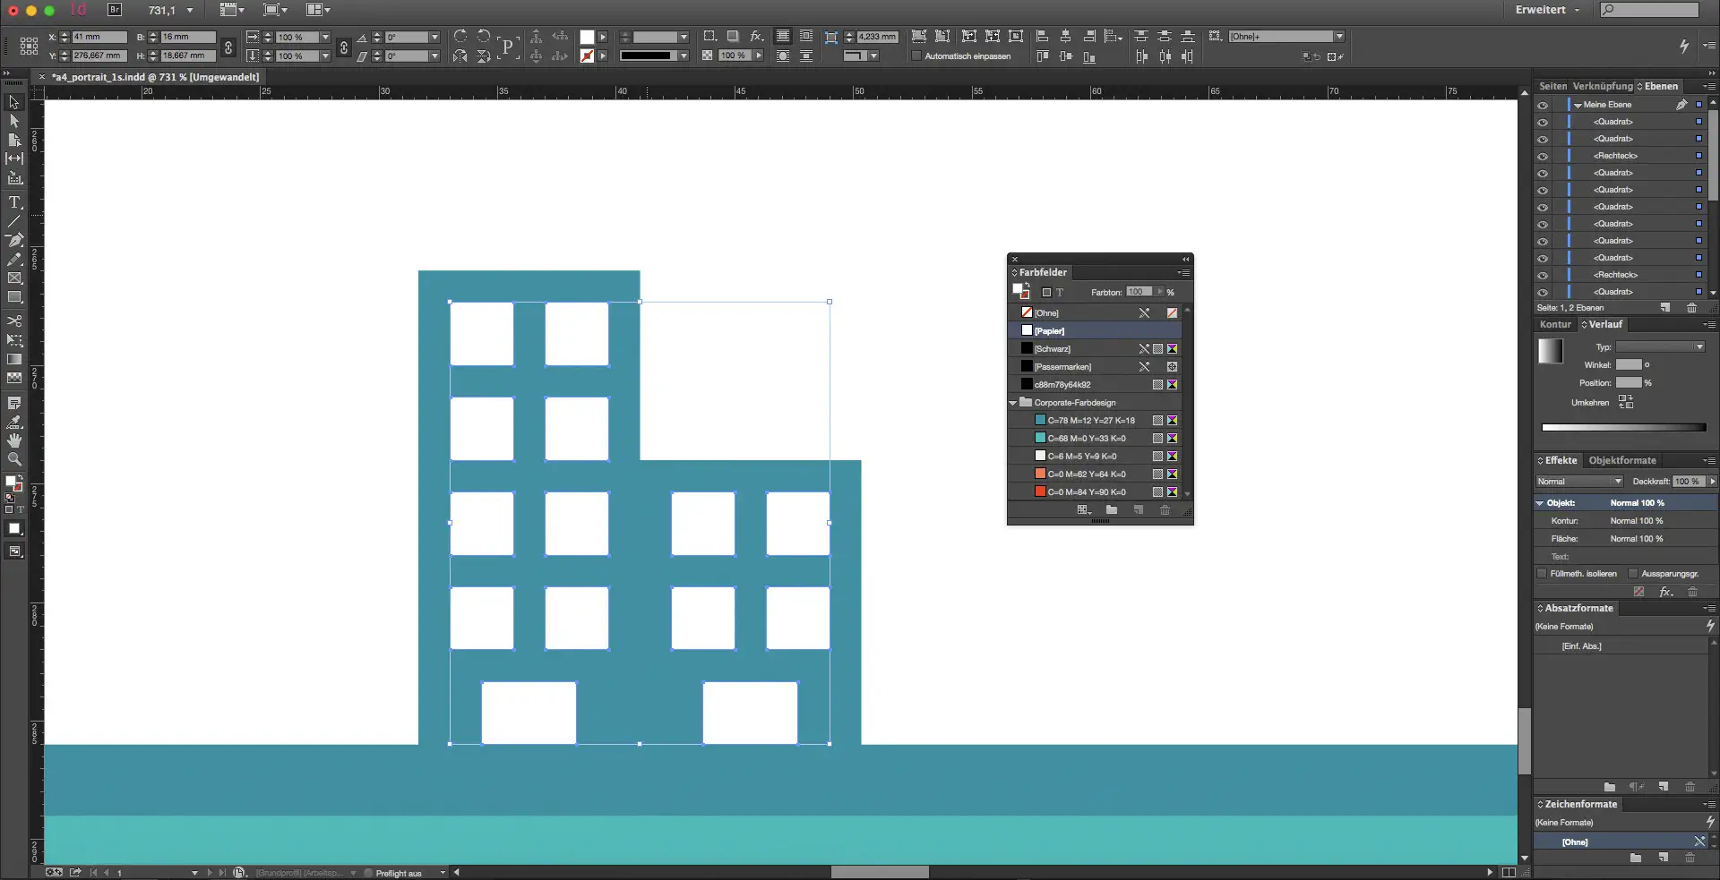Click the Deckkraft opacity input field
Screen dimensions: 1720x880
(1688, 482)
